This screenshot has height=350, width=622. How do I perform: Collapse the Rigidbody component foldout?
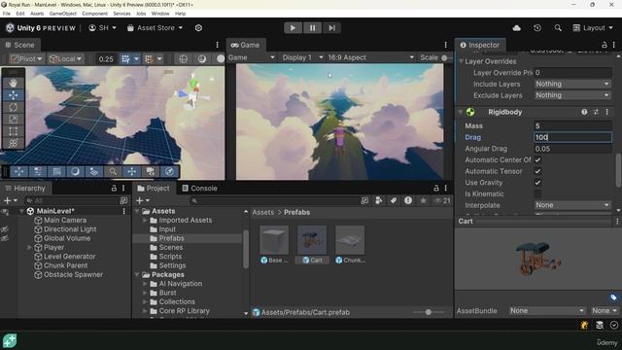pos(461,113)
